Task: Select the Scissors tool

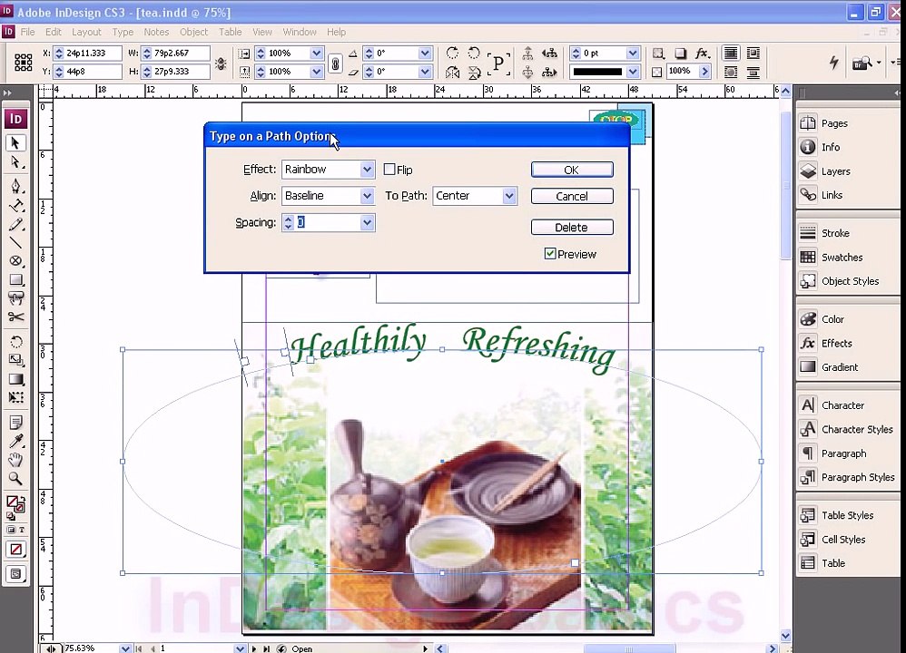Action: pos(15,317)
